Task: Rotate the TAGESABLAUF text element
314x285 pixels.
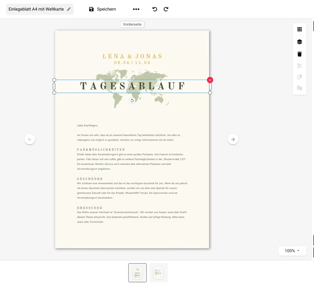Action: tap(132, 100)
